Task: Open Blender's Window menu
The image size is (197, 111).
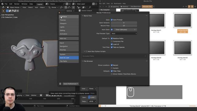Action: coord(24,4)
